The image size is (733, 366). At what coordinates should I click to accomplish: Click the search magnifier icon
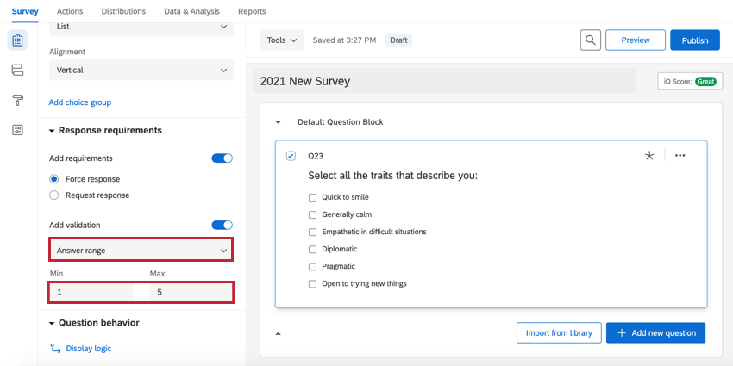coord(590,40)
